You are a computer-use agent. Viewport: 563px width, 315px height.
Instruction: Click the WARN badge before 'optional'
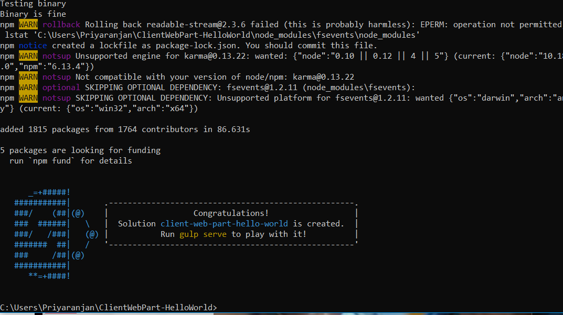pyautogui.click(x=28, y=88)
